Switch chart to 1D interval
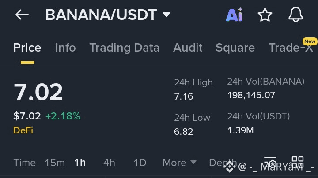The height and width of the screenshot is (178, 318). (140, 163)
